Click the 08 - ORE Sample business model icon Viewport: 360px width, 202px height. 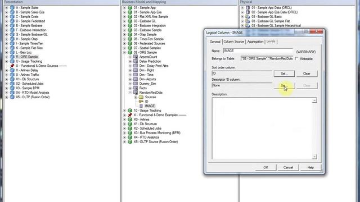pos(130,52)
